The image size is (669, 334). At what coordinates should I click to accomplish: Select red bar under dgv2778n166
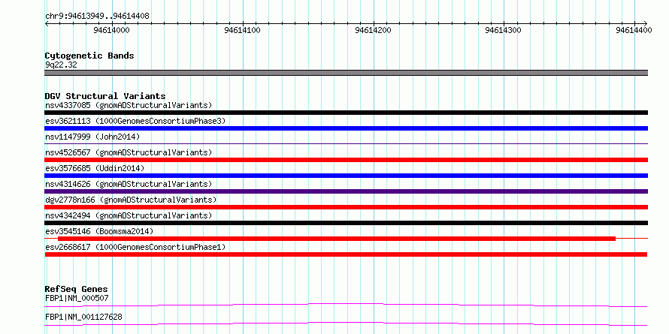[347, 207]
